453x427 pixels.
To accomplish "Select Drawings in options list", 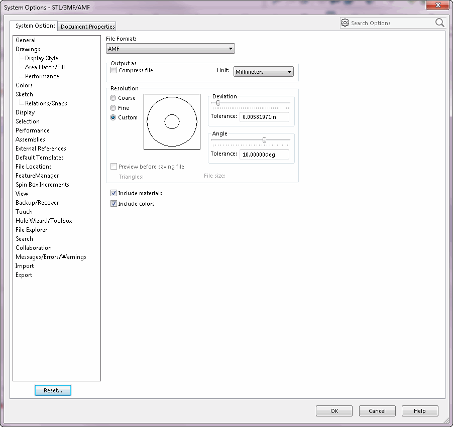I will pyautogui.click(x=28, y=49).
